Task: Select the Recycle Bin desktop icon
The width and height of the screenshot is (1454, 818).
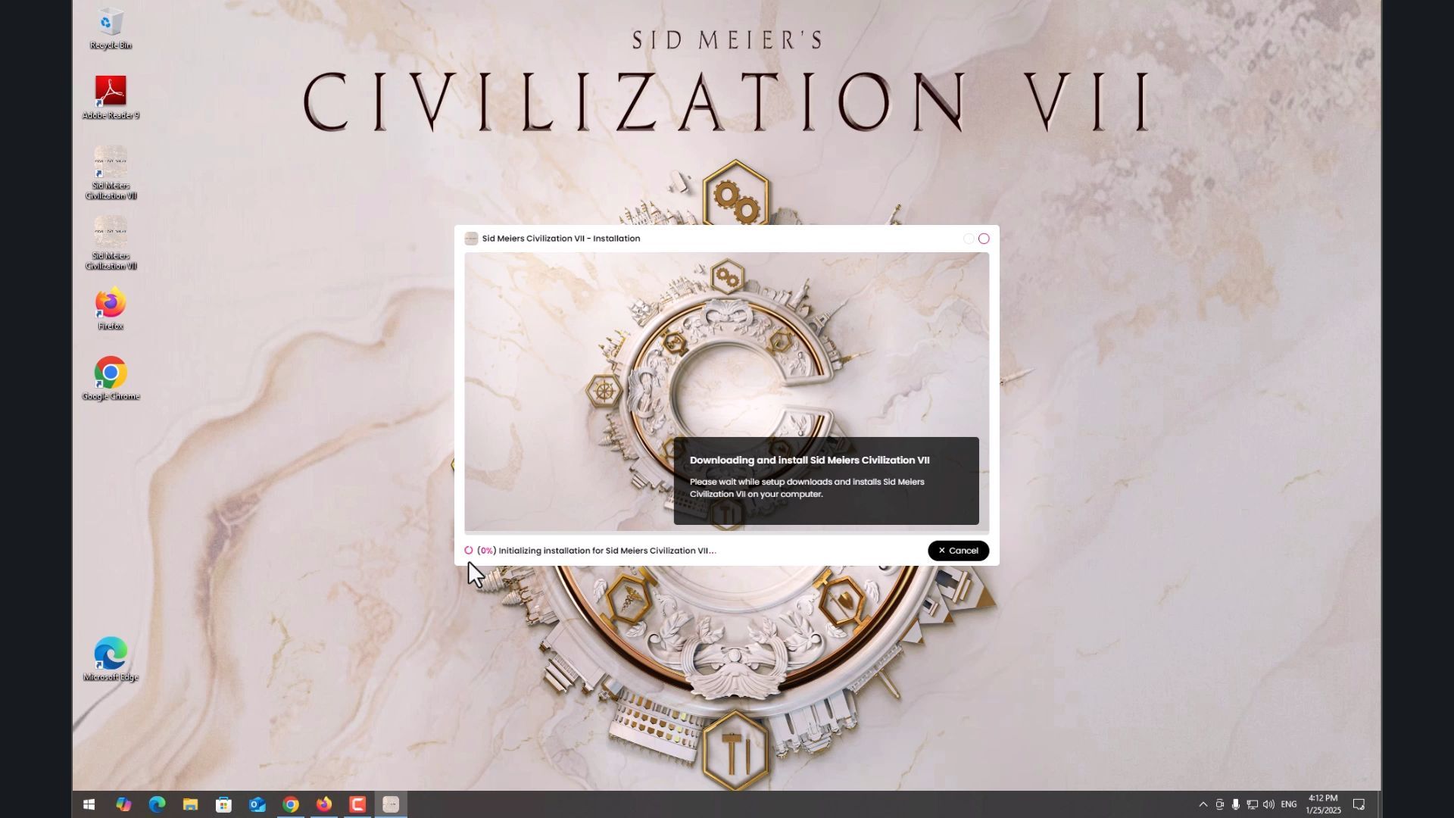Action: point(111,29)
